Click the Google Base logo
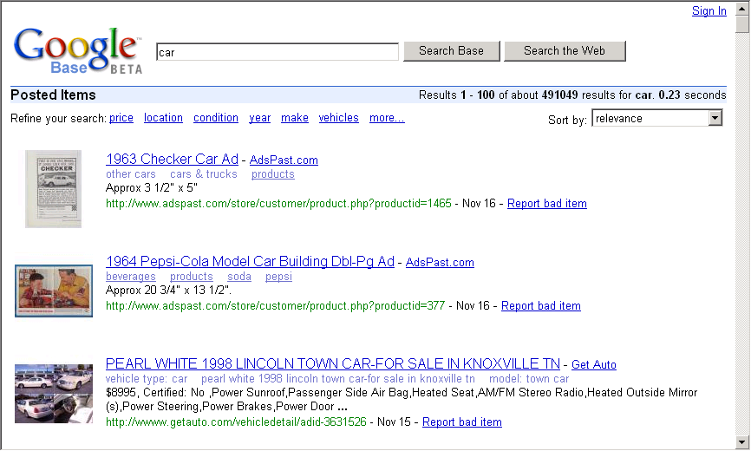 coord(76,50)
